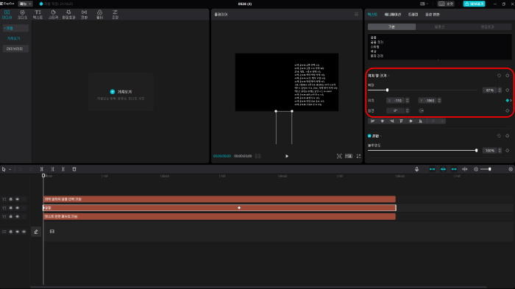Screen dimensions: 515x289
Task: Click the X position field
Action: tap(396, 101)
